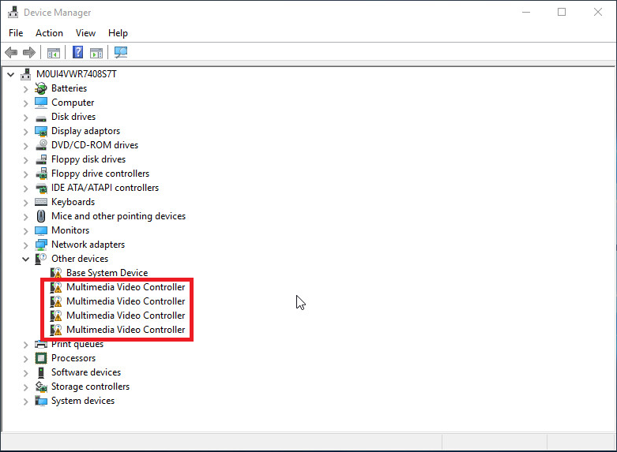Click the Mice and pointing devices icon
This screenshot has width=617, height=452.
41,216
